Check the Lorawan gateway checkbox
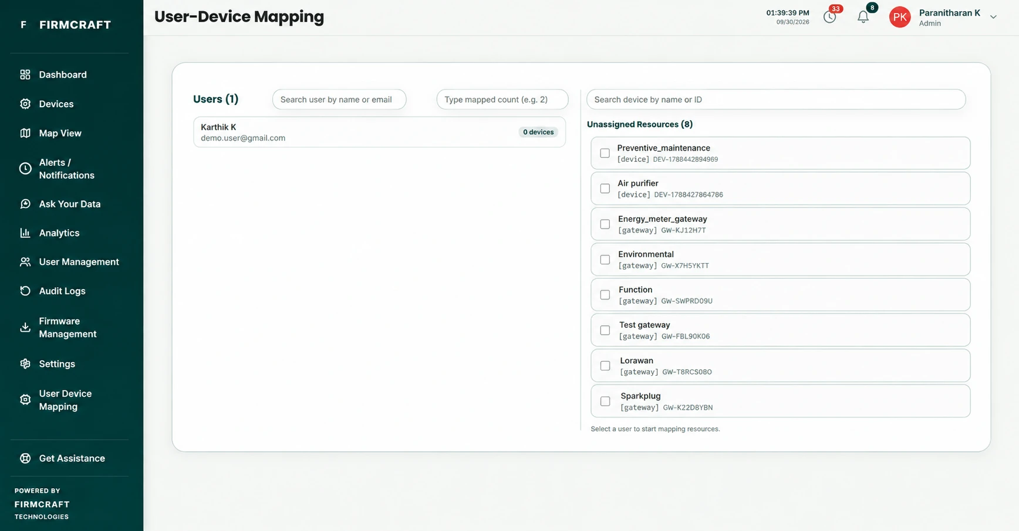The height and width of the screenshot is (531, 1019). (605, 366)
